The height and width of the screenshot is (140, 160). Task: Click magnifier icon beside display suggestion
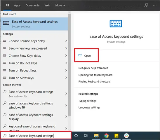(5, 115)
